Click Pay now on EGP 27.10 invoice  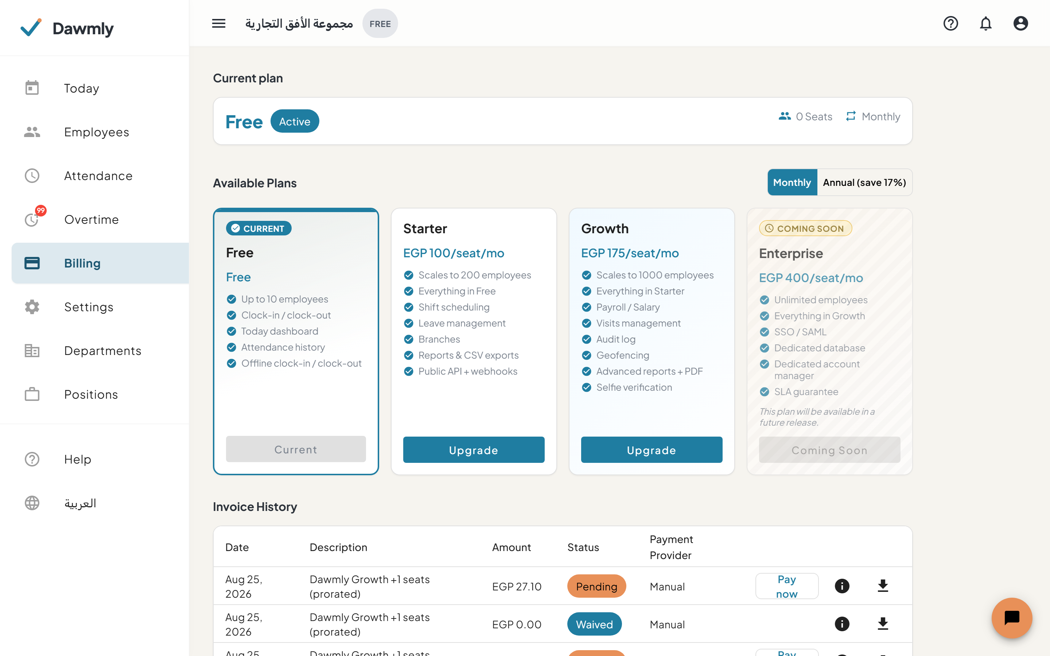pos(787,586)
